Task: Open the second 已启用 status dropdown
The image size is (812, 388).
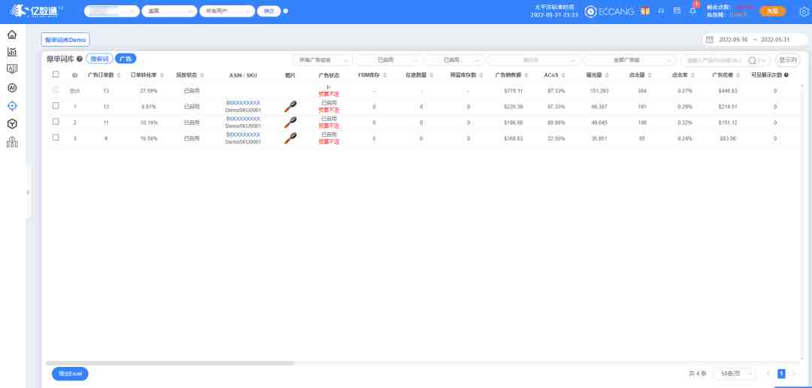Action: [456, 60]
